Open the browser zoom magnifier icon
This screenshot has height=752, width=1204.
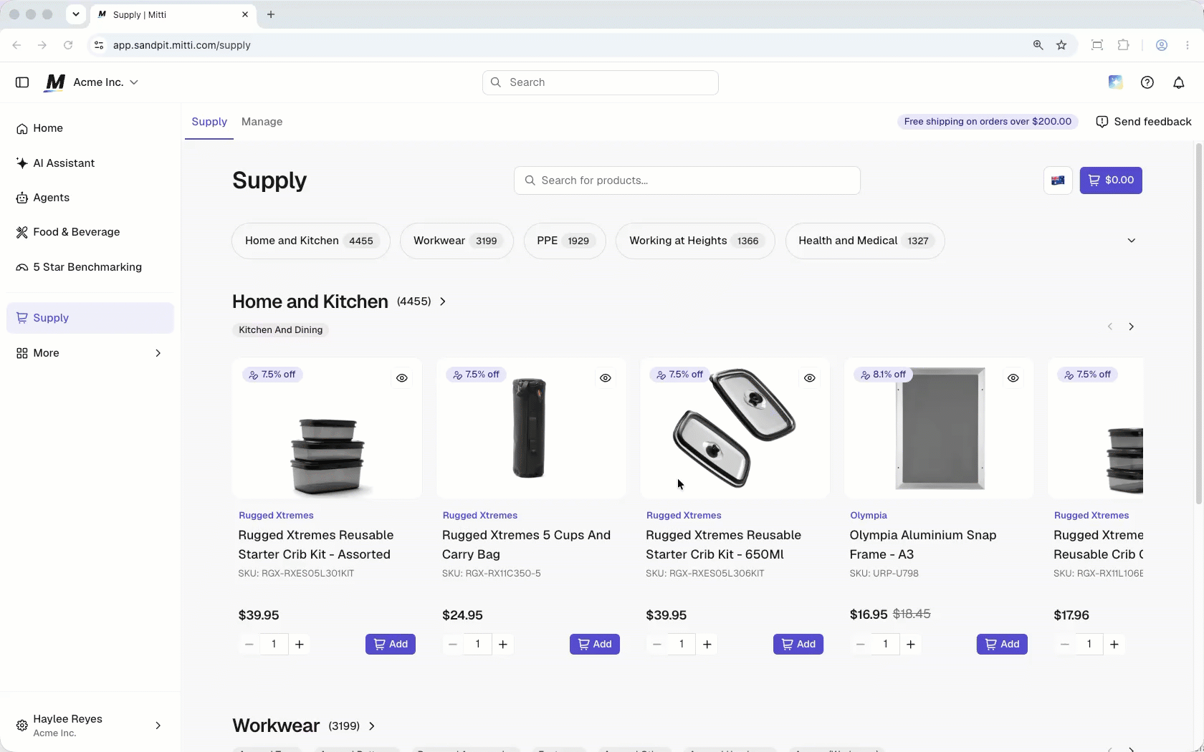pos(1038,45)
